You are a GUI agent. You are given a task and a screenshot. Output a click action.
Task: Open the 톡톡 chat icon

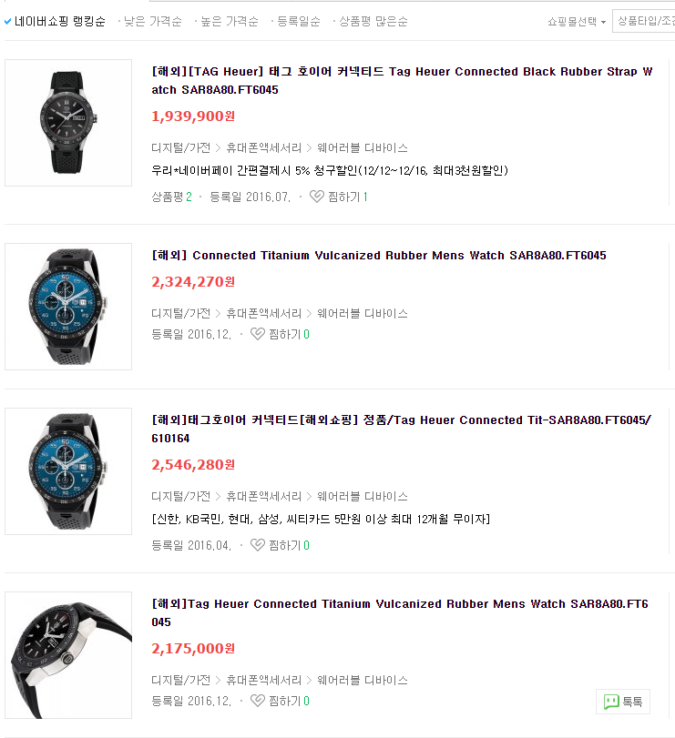click(623, 702)
